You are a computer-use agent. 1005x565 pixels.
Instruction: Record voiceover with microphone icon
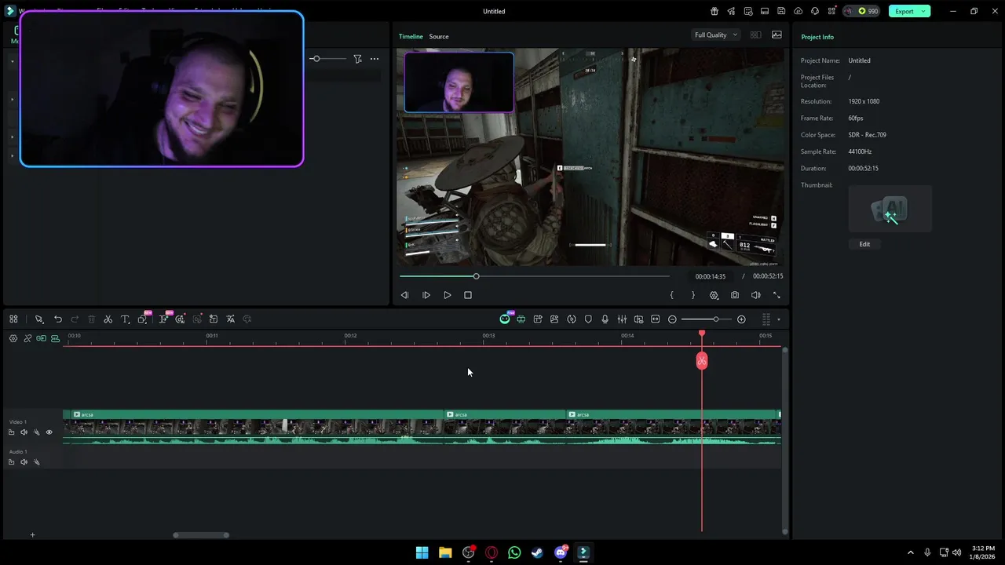(605, 319)
